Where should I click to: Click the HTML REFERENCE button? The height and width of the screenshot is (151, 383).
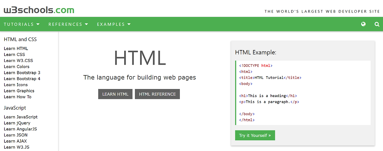tap(157, 94)
